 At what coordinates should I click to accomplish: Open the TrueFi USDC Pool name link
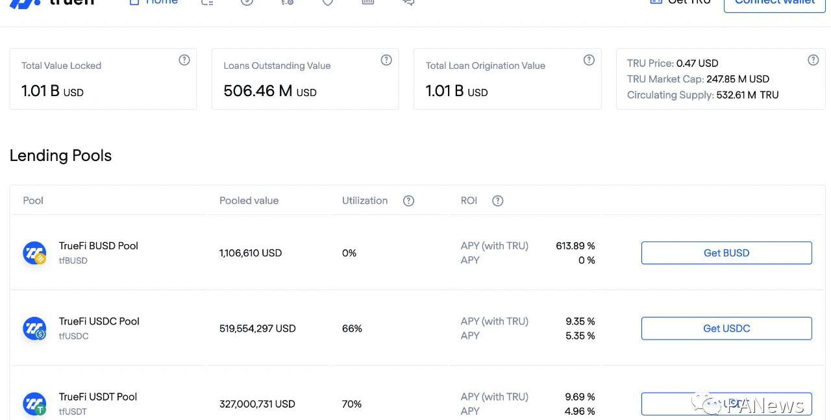pos(99,321)
